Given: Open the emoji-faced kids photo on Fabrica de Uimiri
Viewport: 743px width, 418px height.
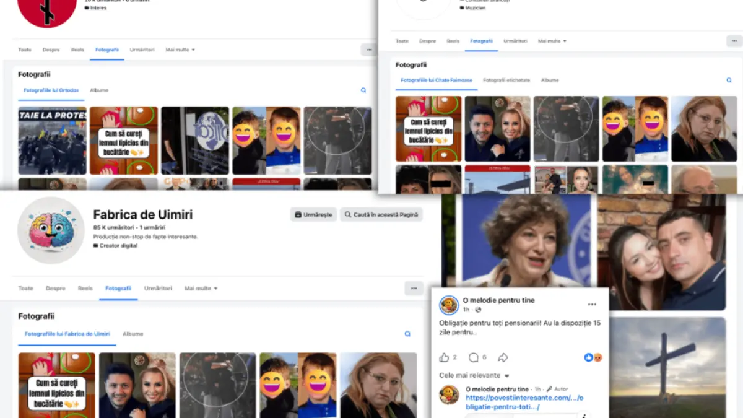Looking at the screenshot, I should pyautogui.click(x=298, y=385).
